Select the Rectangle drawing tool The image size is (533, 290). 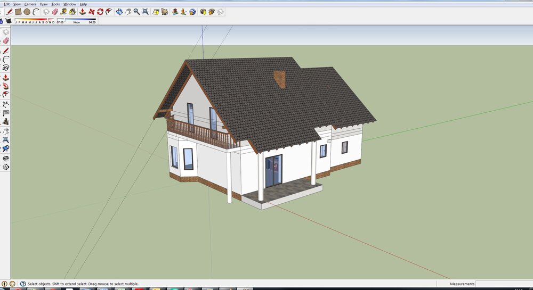coord(18,11)
